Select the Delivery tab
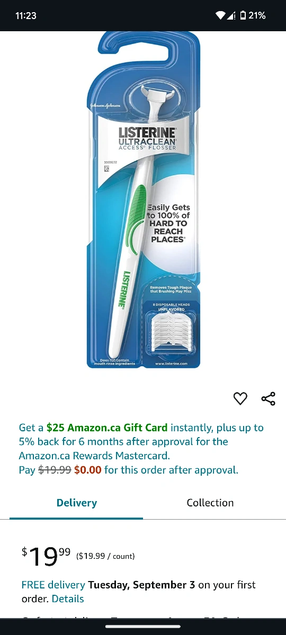This screenshot has height=635, width=286. pyautogui.click(x=77, y=503)
